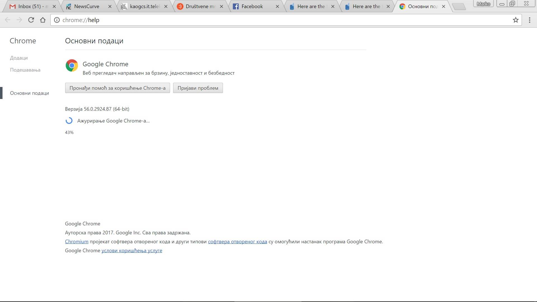Click the back navigation arrow
Viewport: 537px width, 302px height.
tap(8, 20)
